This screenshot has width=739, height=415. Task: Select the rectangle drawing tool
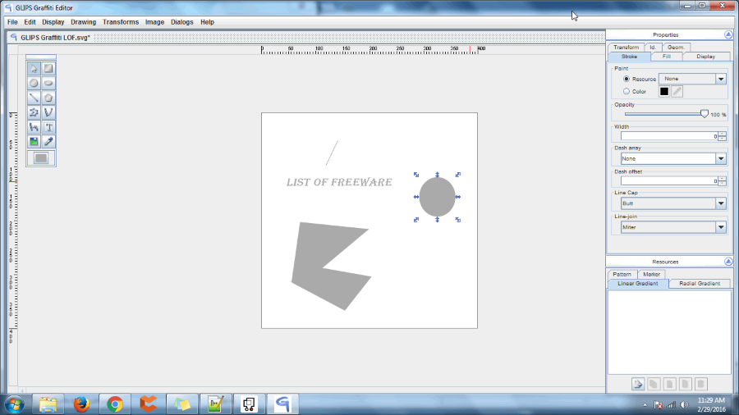pyautogui.click(x=48, y=69)
